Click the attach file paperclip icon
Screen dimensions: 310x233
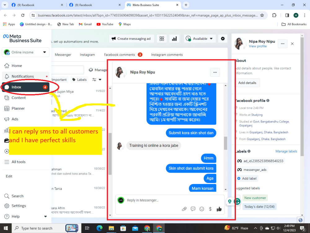click(184, 209)
